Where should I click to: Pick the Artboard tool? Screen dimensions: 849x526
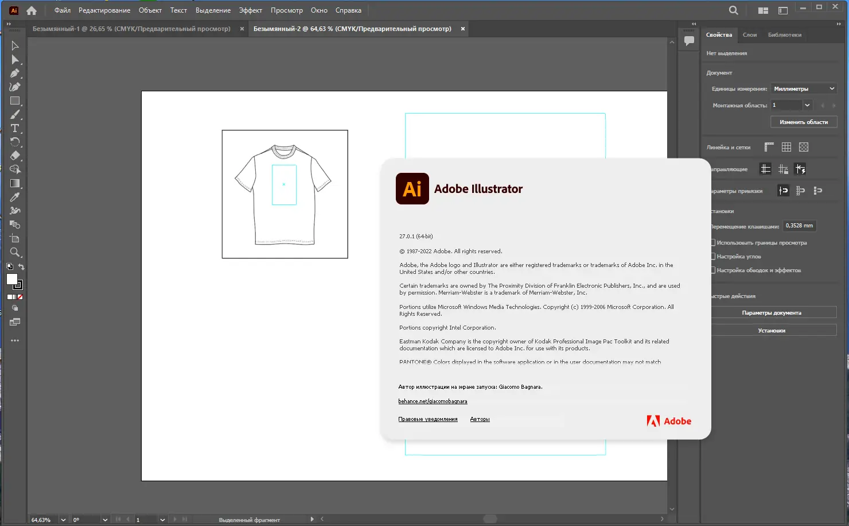pos(15,238)
